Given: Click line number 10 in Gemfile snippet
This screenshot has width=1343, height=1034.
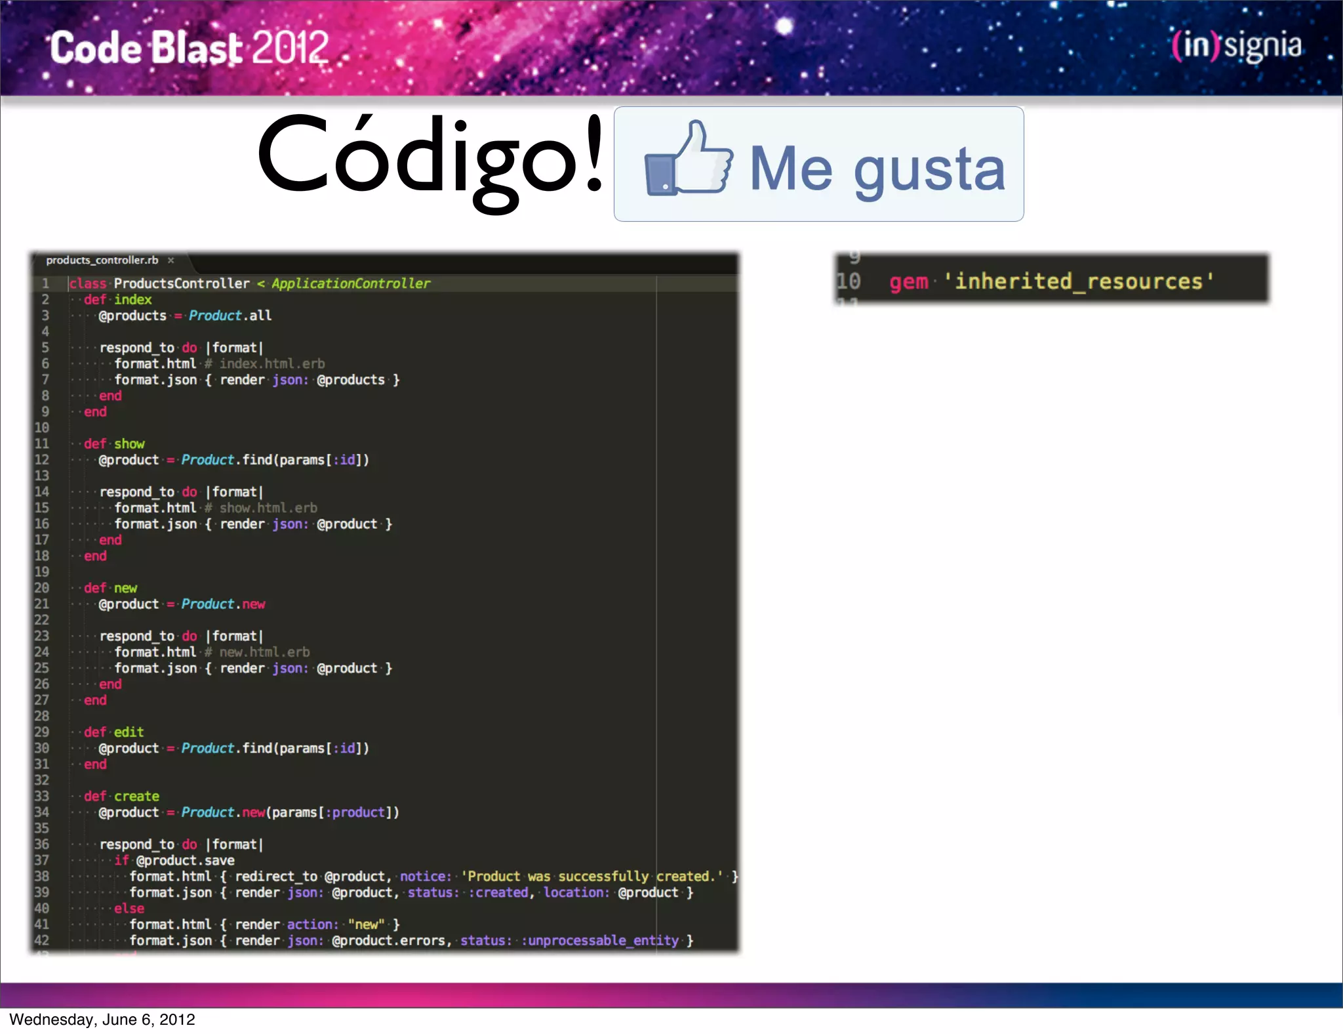Looking at the screenshot, I should click(x=848, y=281).
